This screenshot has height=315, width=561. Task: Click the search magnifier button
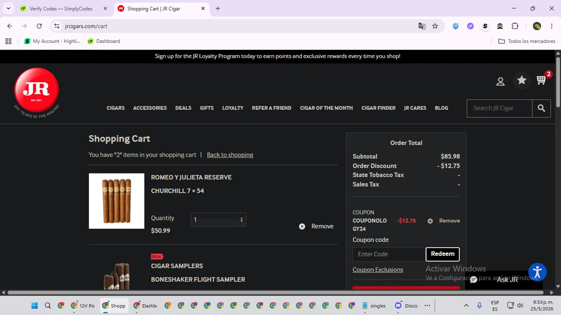(x=541, y=108)
